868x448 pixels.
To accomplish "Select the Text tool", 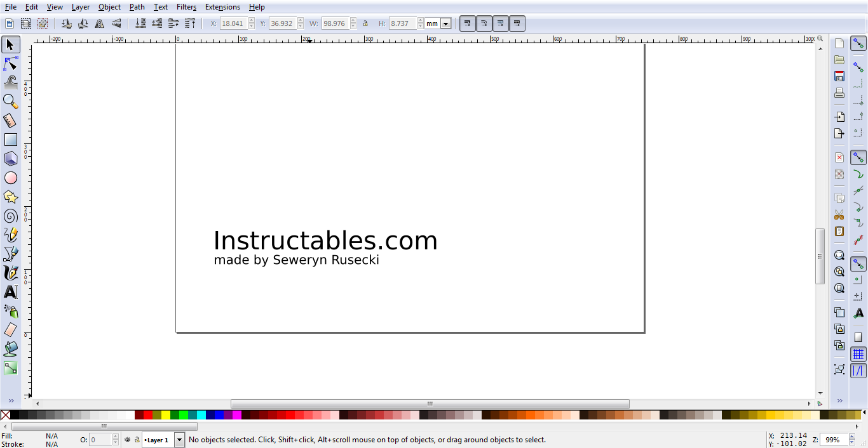I will [x=11, y=292].
